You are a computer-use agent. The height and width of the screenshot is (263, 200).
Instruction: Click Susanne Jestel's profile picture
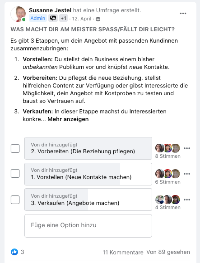(x=18, y=14)
